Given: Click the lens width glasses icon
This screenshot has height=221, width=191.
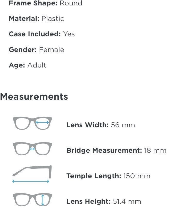Looking at the screenshot, I should click(32, 123).
